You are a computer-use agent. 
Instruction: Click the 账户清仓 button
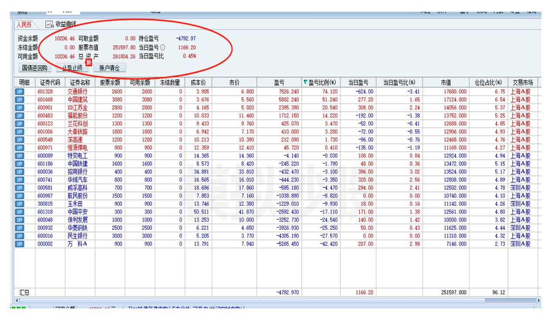pos(109,68)
